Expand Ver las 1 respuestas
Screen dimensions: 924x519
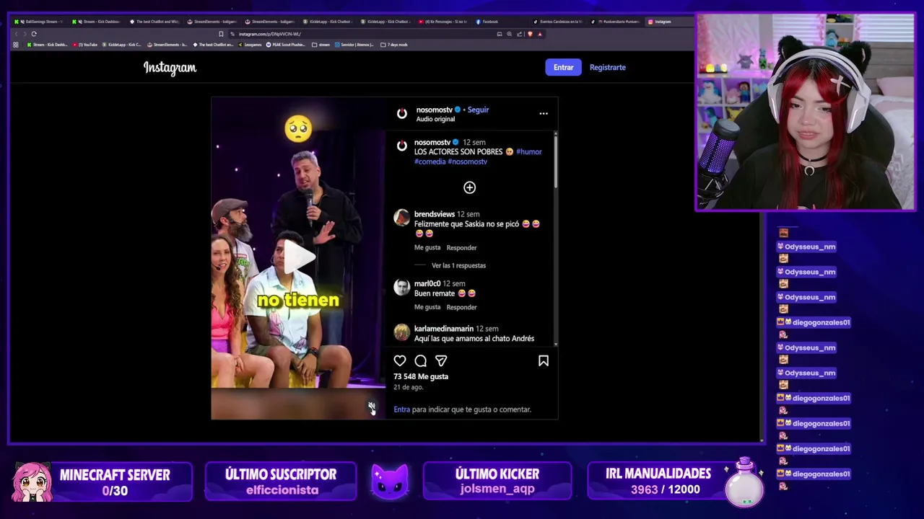coord(458,265)
